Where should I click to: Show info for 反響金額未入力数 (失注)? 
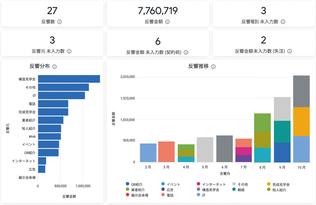pyautogui.click(x=289, y=51)
